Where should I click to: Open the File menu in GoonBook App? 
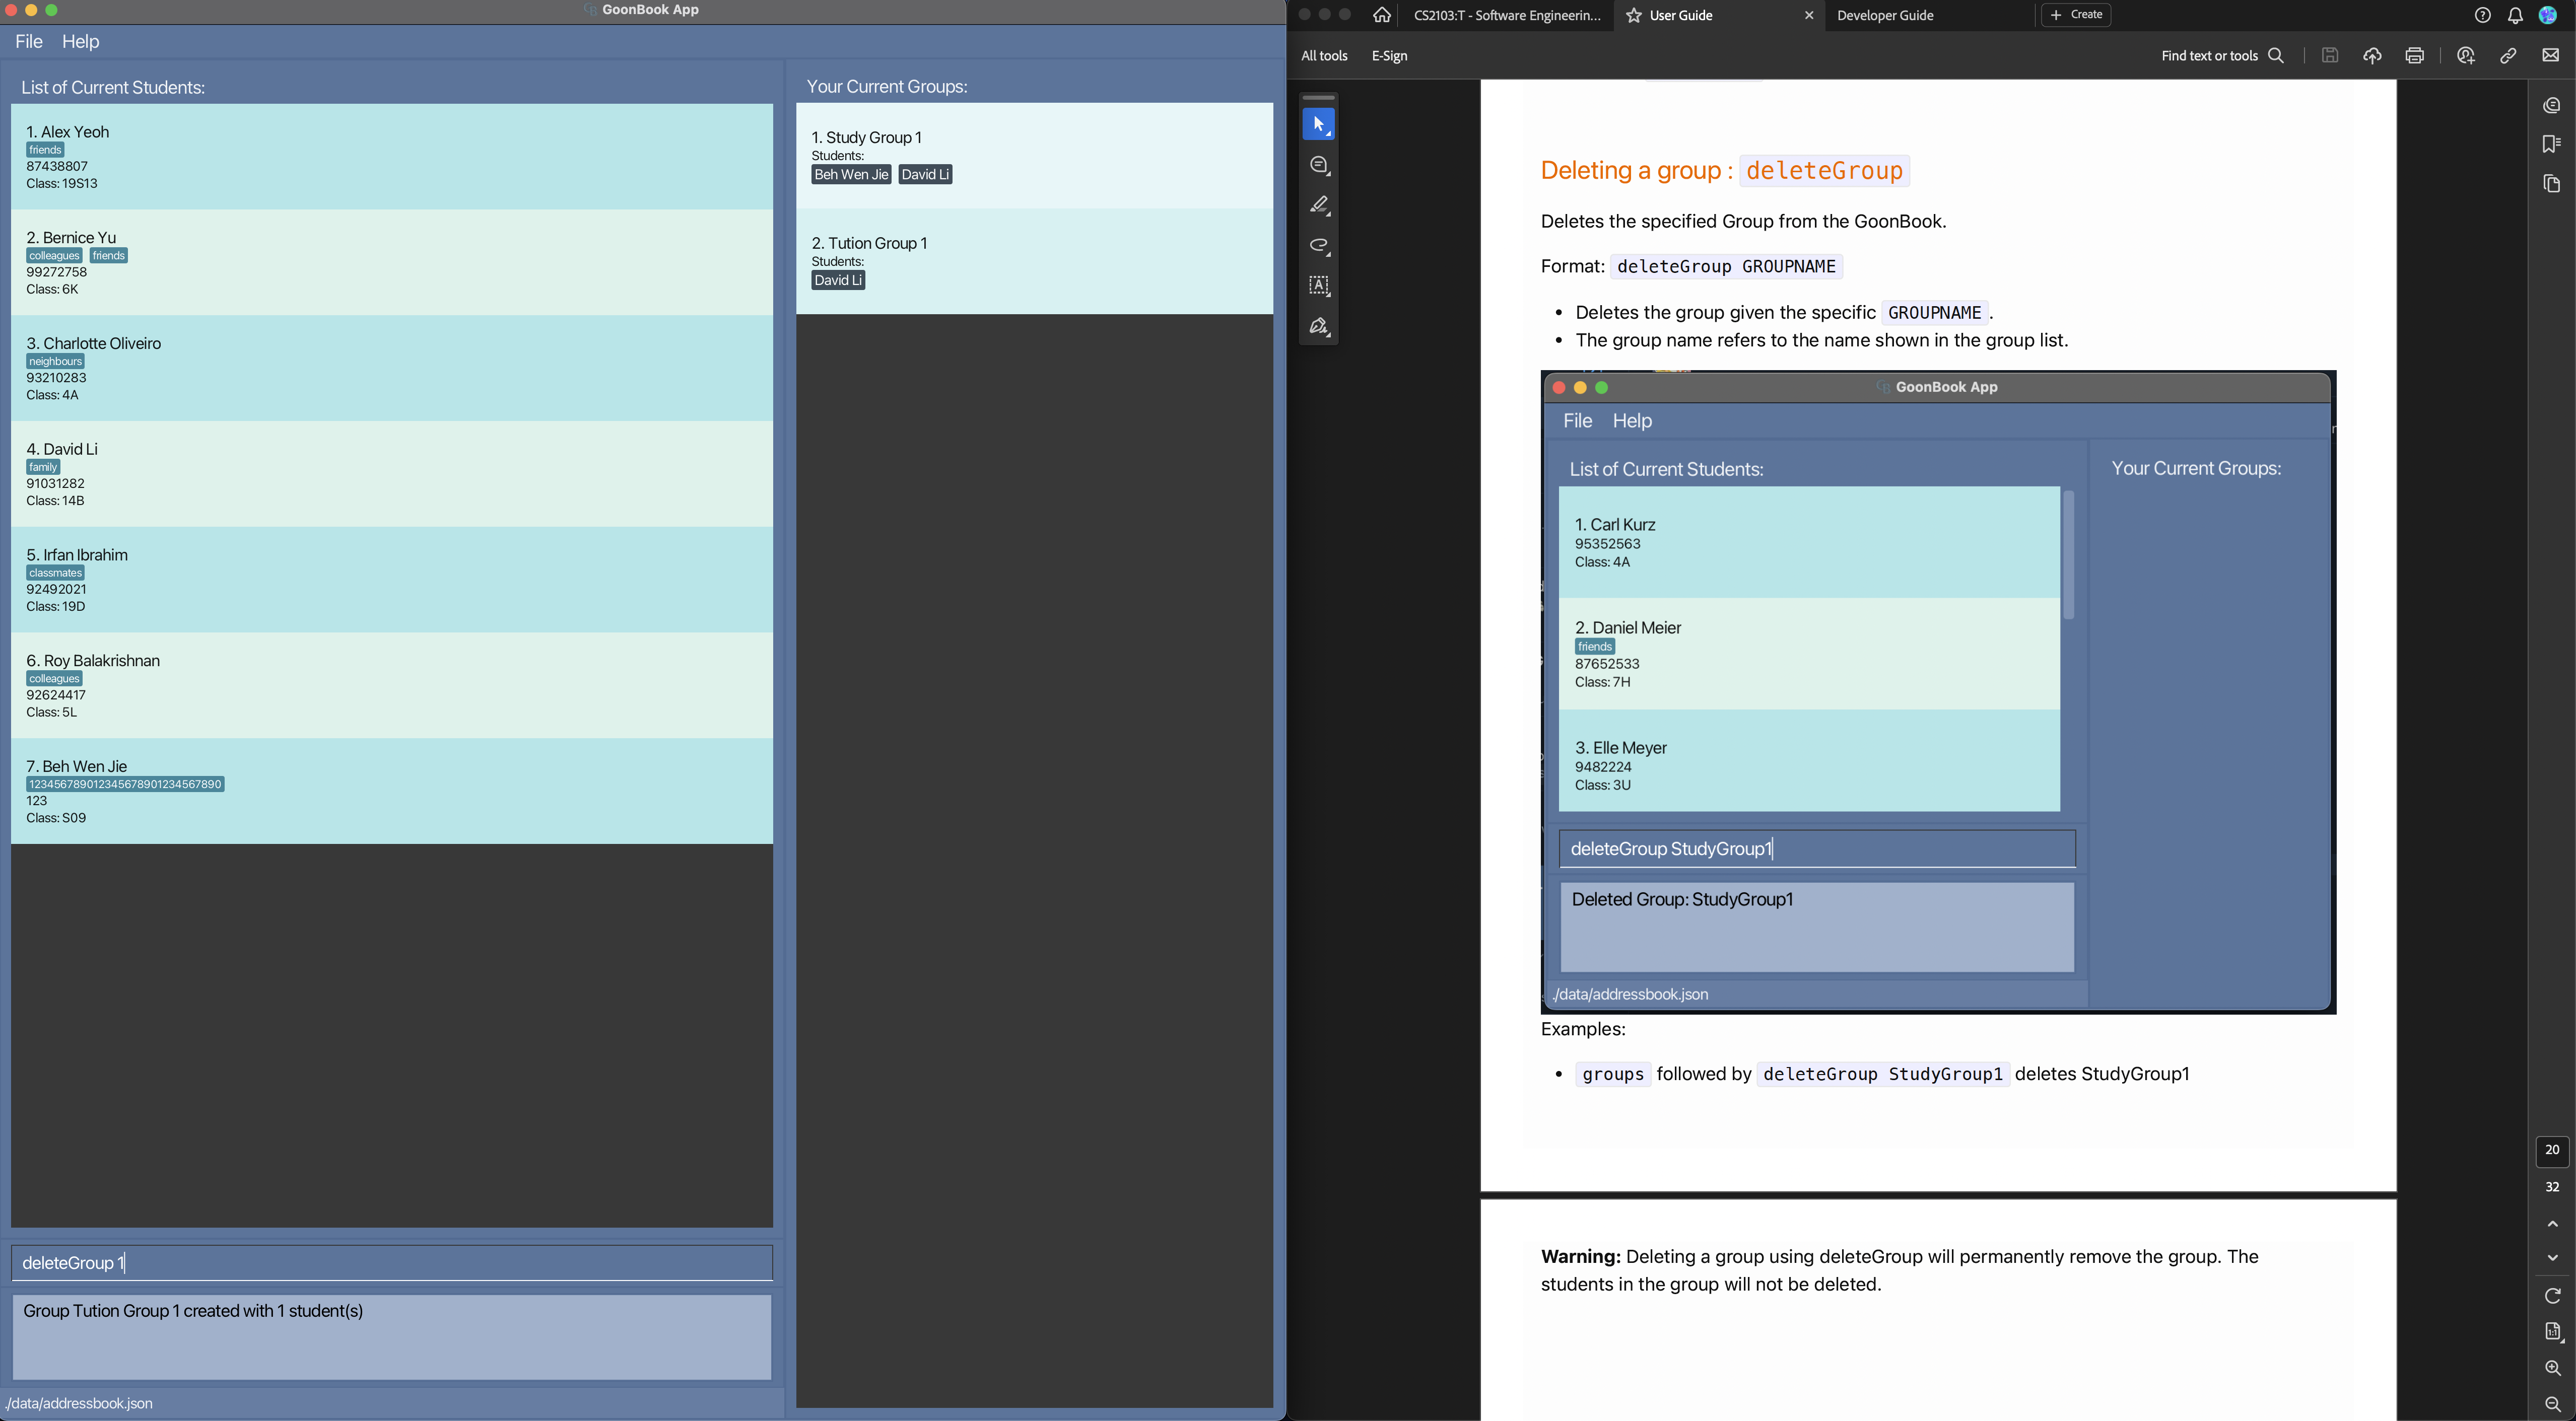(x=26, y=40)
